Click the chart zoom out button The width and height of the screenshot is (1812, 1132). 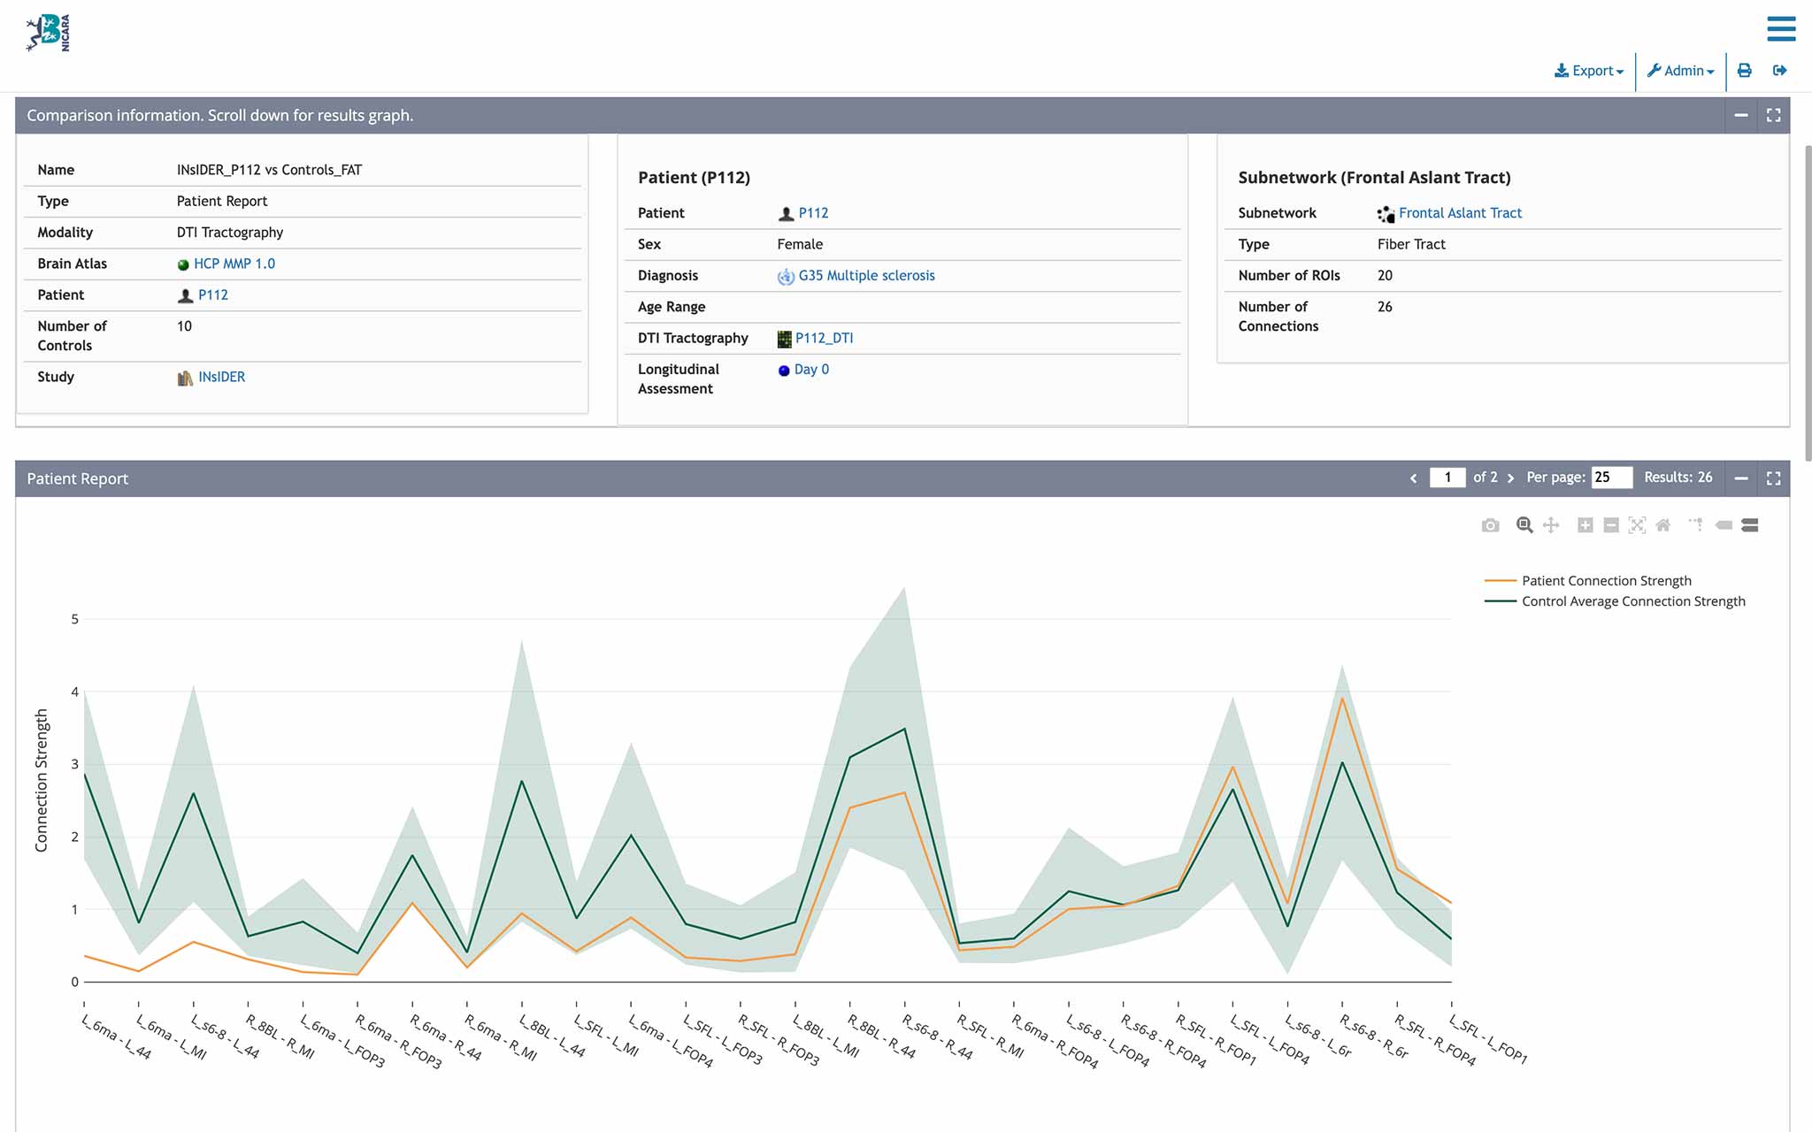pyautogui.click(x=1611, y=525)
